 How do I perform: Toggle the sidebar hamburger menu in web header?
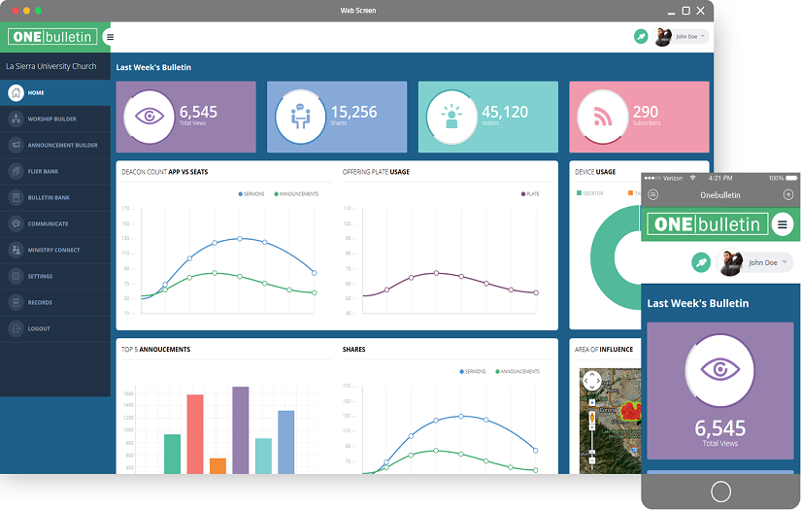(110, 37)
